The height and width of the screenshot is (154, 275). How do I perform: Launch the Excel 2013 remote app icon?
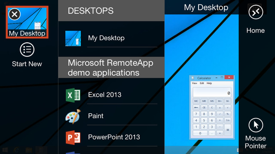tap(73, 95)
